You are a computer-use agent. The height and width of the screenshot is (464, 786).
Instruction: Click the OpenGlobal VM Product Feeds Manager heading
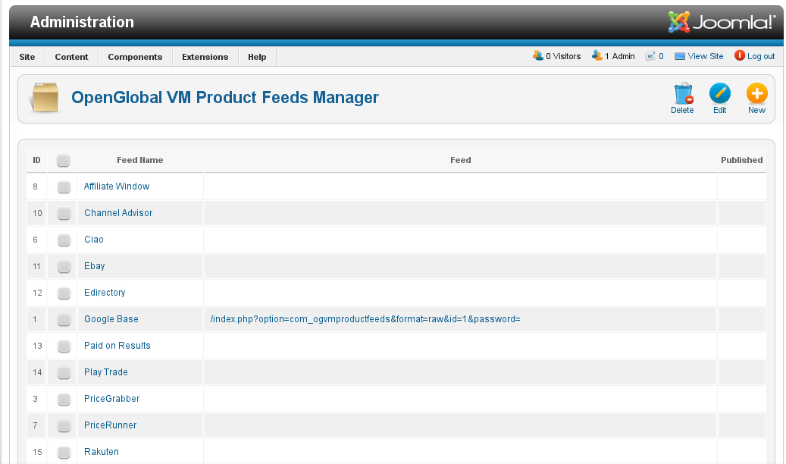click(x=225, y=97)
